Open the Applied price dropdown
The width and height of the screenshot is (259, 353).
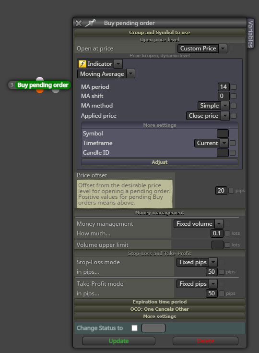(208, 116)
